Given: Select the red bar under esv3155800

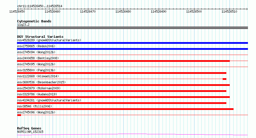Looking at the screenshot, I should tap(122, 73).
